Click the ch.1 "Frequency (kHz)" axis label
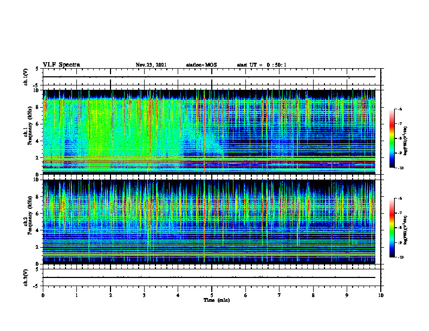Viewport: 429px width, 331px height. (x=30, y=126)
